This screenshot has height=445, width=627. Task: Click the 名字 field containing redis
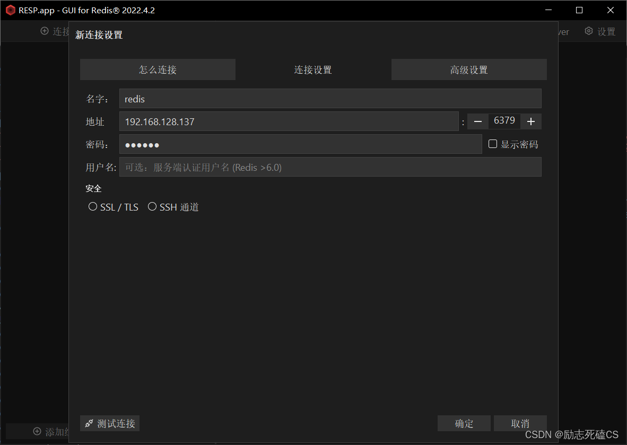point(330,99)
